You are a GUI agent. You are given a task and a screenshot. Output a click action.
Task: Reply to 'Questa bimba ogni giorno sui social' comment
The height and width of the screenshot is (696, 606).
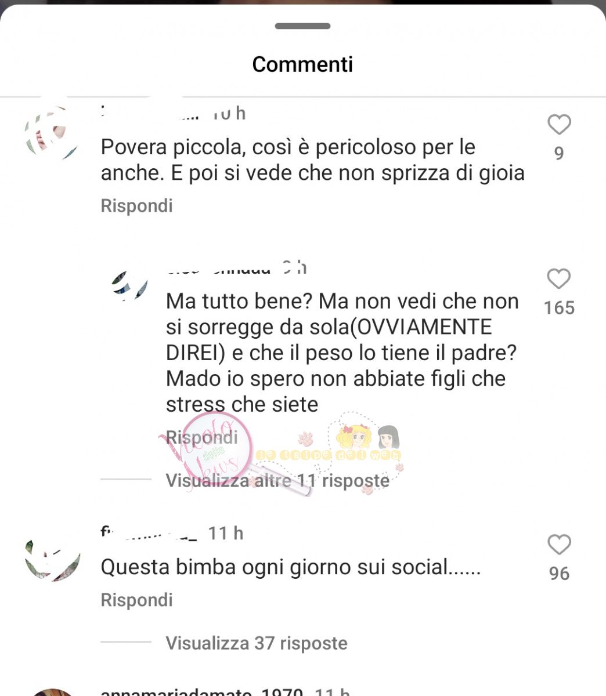point(136,600)
